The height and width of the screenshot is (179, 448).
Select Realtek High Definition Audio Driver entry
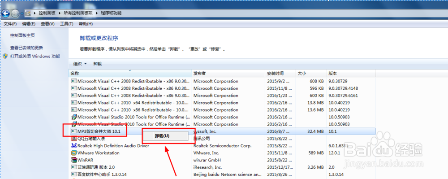tap(113, 146)
